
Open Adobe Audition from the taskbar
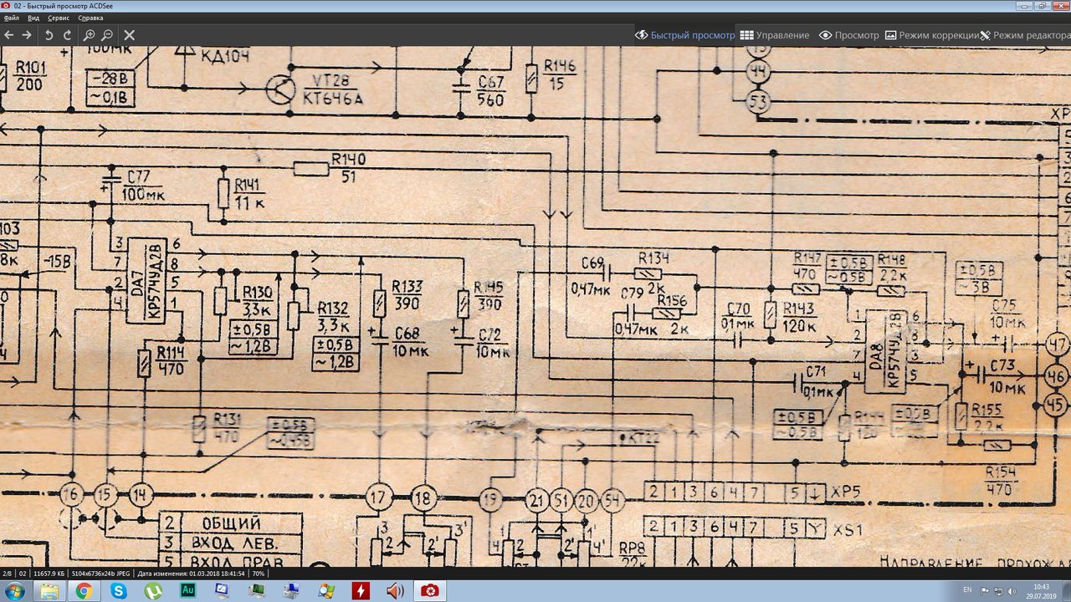(x=188, y=590)
